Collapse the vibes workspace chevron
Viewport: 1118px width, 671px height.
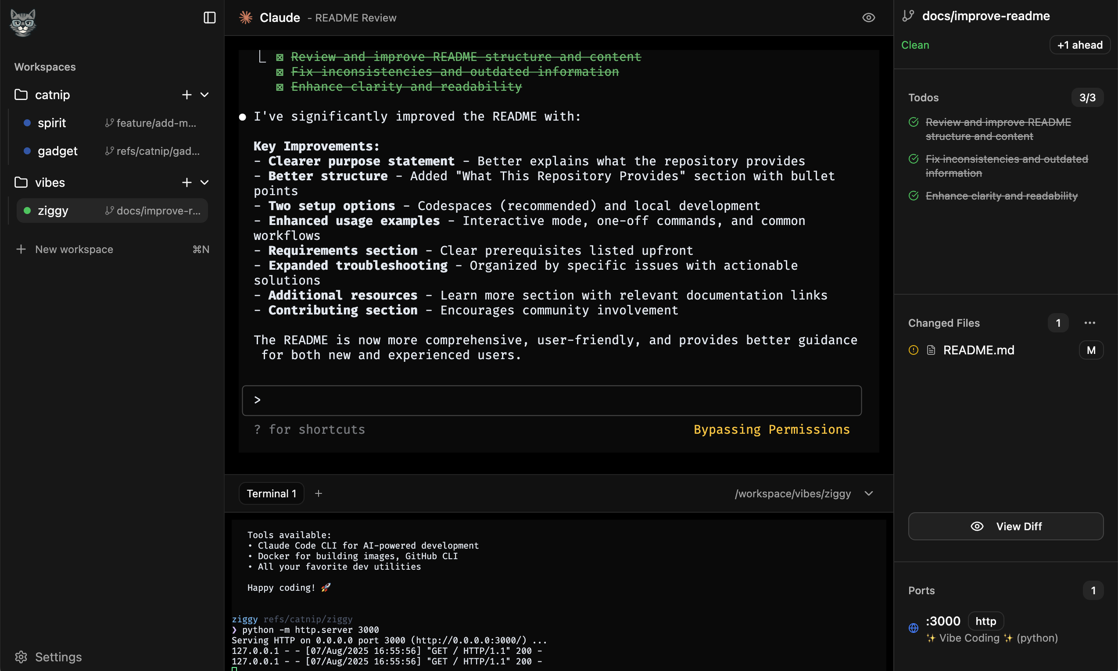[204, 182]
